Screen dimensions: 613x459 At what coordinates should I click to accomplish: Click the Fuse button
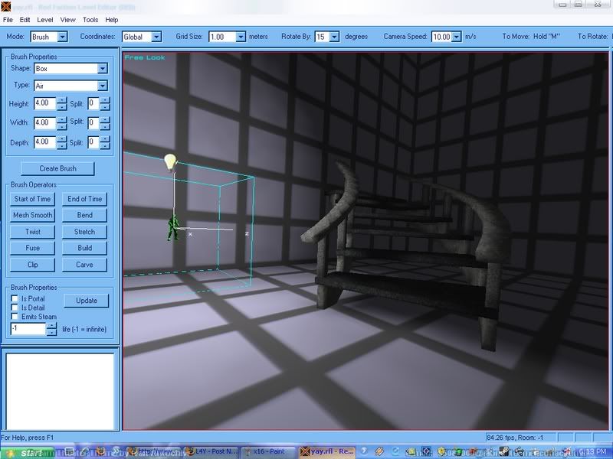click(x=32, y=248)
